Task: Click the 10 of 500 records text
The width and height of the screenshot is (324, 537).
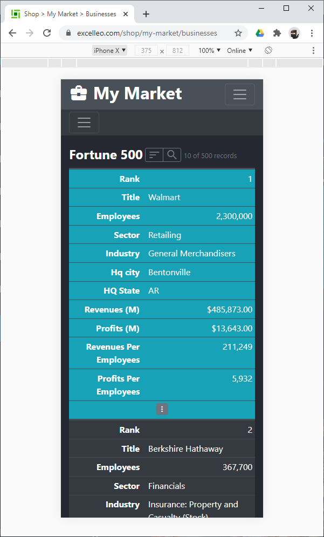Action: [210, 155]
